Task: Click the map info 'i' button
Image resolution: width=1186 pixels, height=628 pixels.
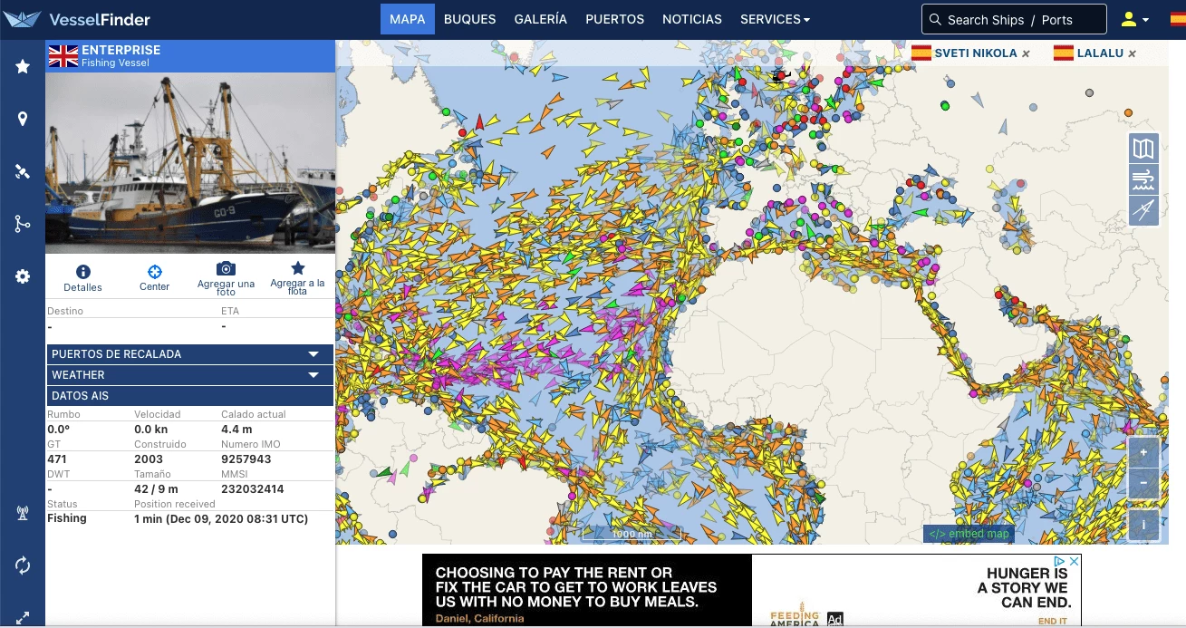Action: click(x=1143, y=525)
